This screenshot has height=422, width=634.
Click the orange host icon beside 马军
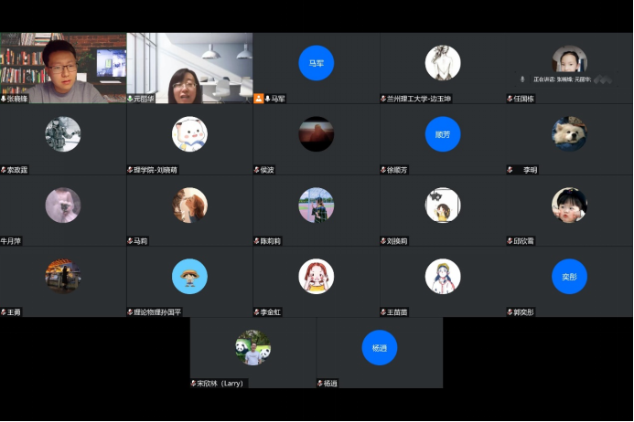click(259, 99)
